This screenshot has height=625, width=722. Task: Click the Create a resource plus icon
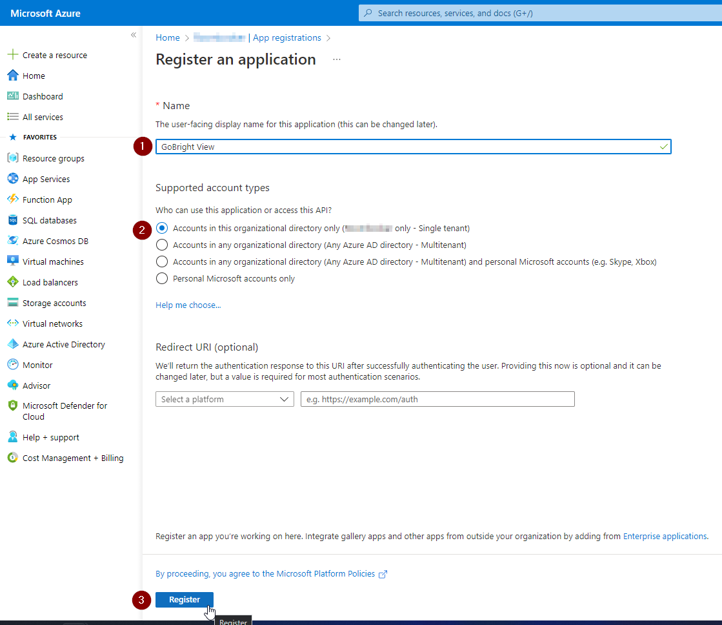pos(13,55)
